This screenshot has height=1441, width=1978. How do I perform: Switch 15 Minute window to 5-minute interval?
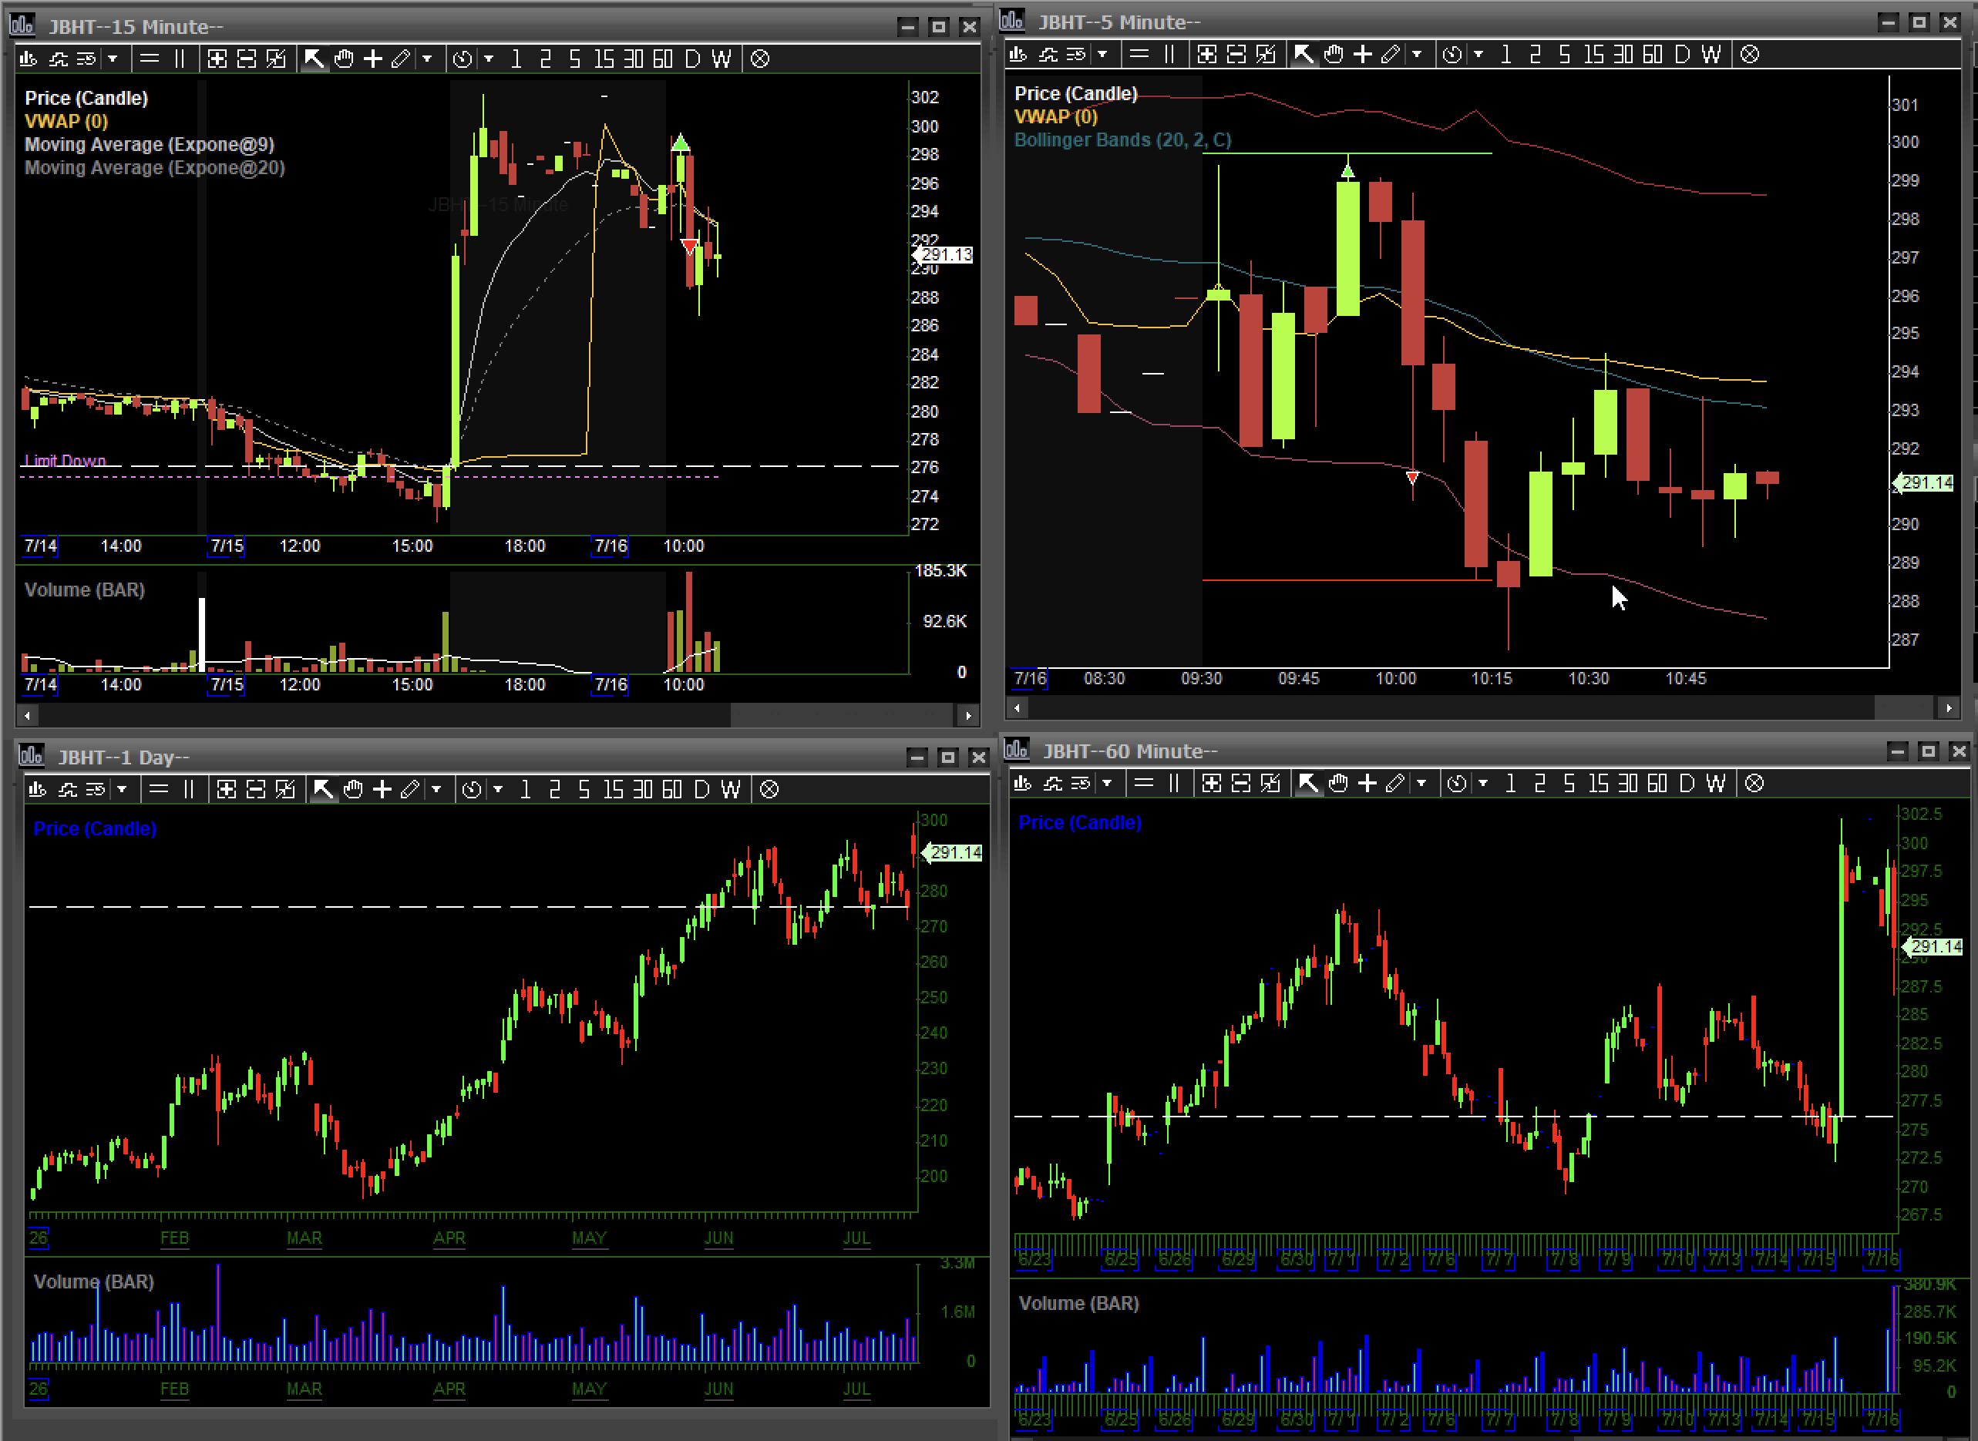coord(574,59)
